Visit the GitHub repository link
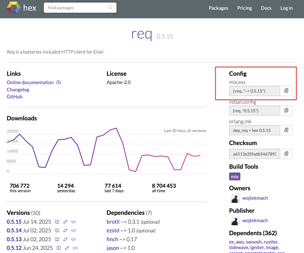304x253 pixels. pyautogui.click(x=15, y=97)
